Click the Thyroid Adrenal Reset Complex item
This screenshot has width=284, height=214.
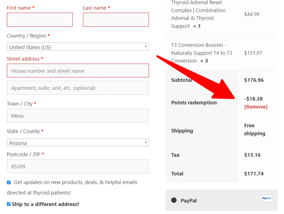pyautogui.click(x=198, y=14)
